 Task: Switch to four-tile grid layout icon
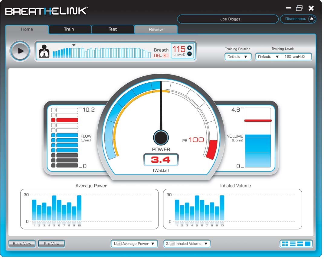(285, 244)
